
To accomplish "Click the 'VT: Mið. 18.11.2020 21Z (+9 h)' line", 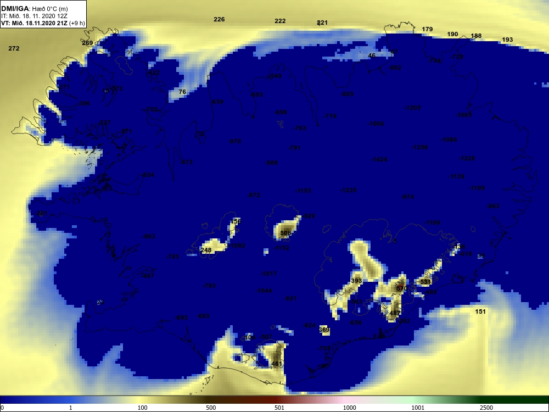I will coord(43,23).
